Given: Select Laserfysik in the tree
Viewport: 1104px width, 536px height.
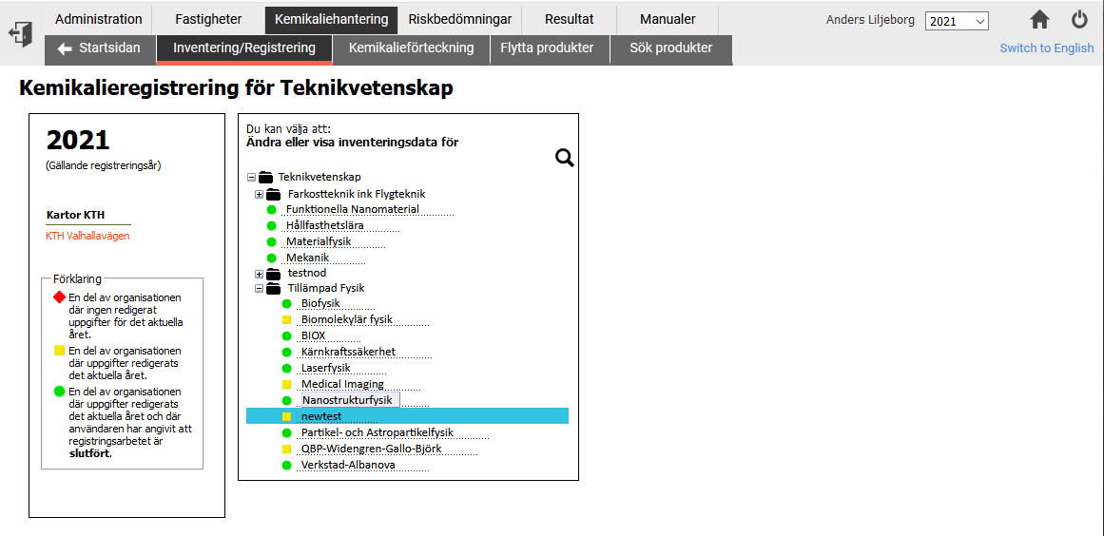Looking at the screenshot, I should click(x=325, y=368).
